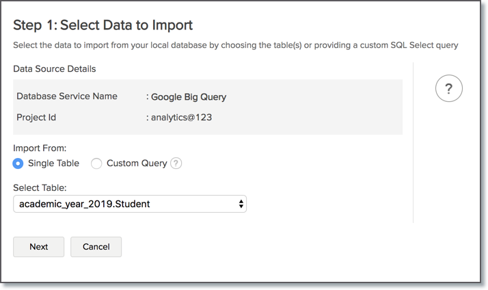Click the description text about custom SQL query
Viewport: 488px width, 290px height.
(236, 45)
